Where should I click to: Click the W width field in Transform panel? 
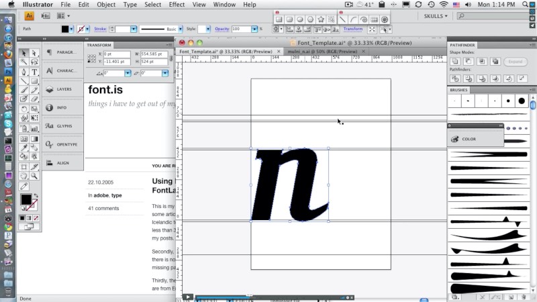(154, 54)
